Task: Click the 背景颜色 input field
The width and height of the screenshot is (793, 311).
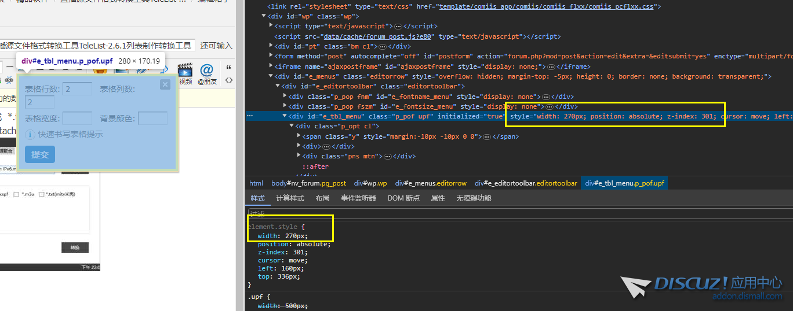Action: (x=152, y=119)
